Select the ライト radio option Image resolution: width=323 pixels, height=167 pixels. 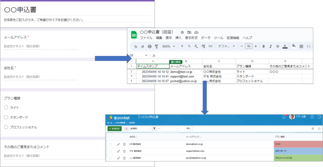click(6, 107)
